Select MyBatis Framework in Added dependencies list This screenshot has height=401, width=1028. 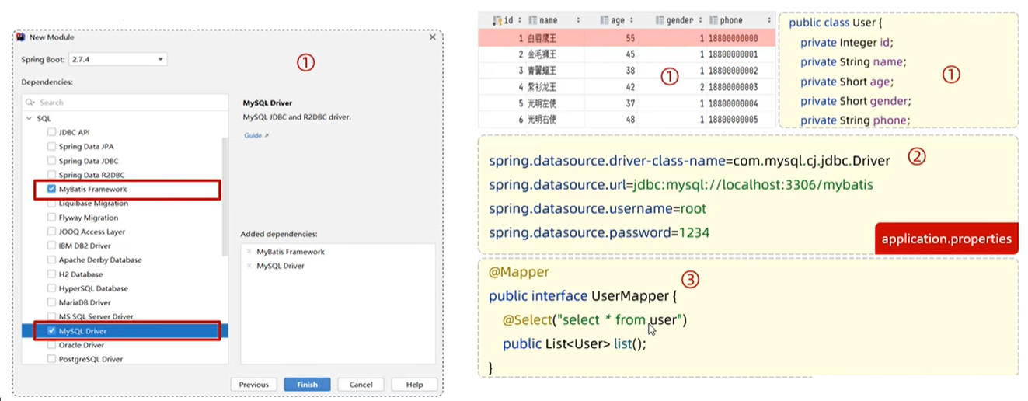pyautogui.click(x=291, y=252)
